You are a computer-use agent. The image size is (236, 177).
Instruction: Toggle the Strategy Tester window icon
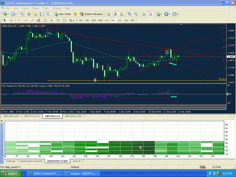(48, 14)
